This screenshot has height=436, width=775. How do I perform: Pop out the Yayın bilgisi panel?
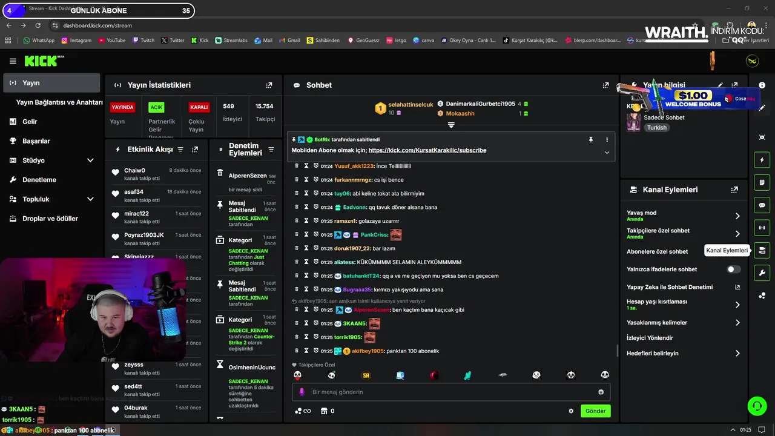[734, 85]
